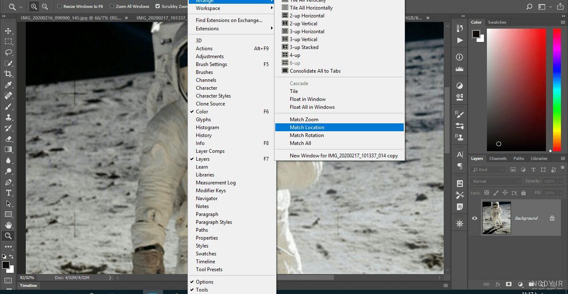The width and height of the screenshot is (568, 294).
Task: Select the Crop tool
Action: point(8,74)
